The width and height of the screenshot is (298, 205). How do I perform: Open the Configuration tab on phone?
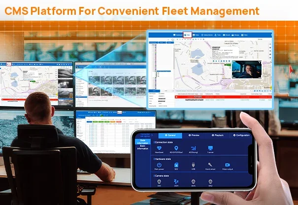(241, 135)
